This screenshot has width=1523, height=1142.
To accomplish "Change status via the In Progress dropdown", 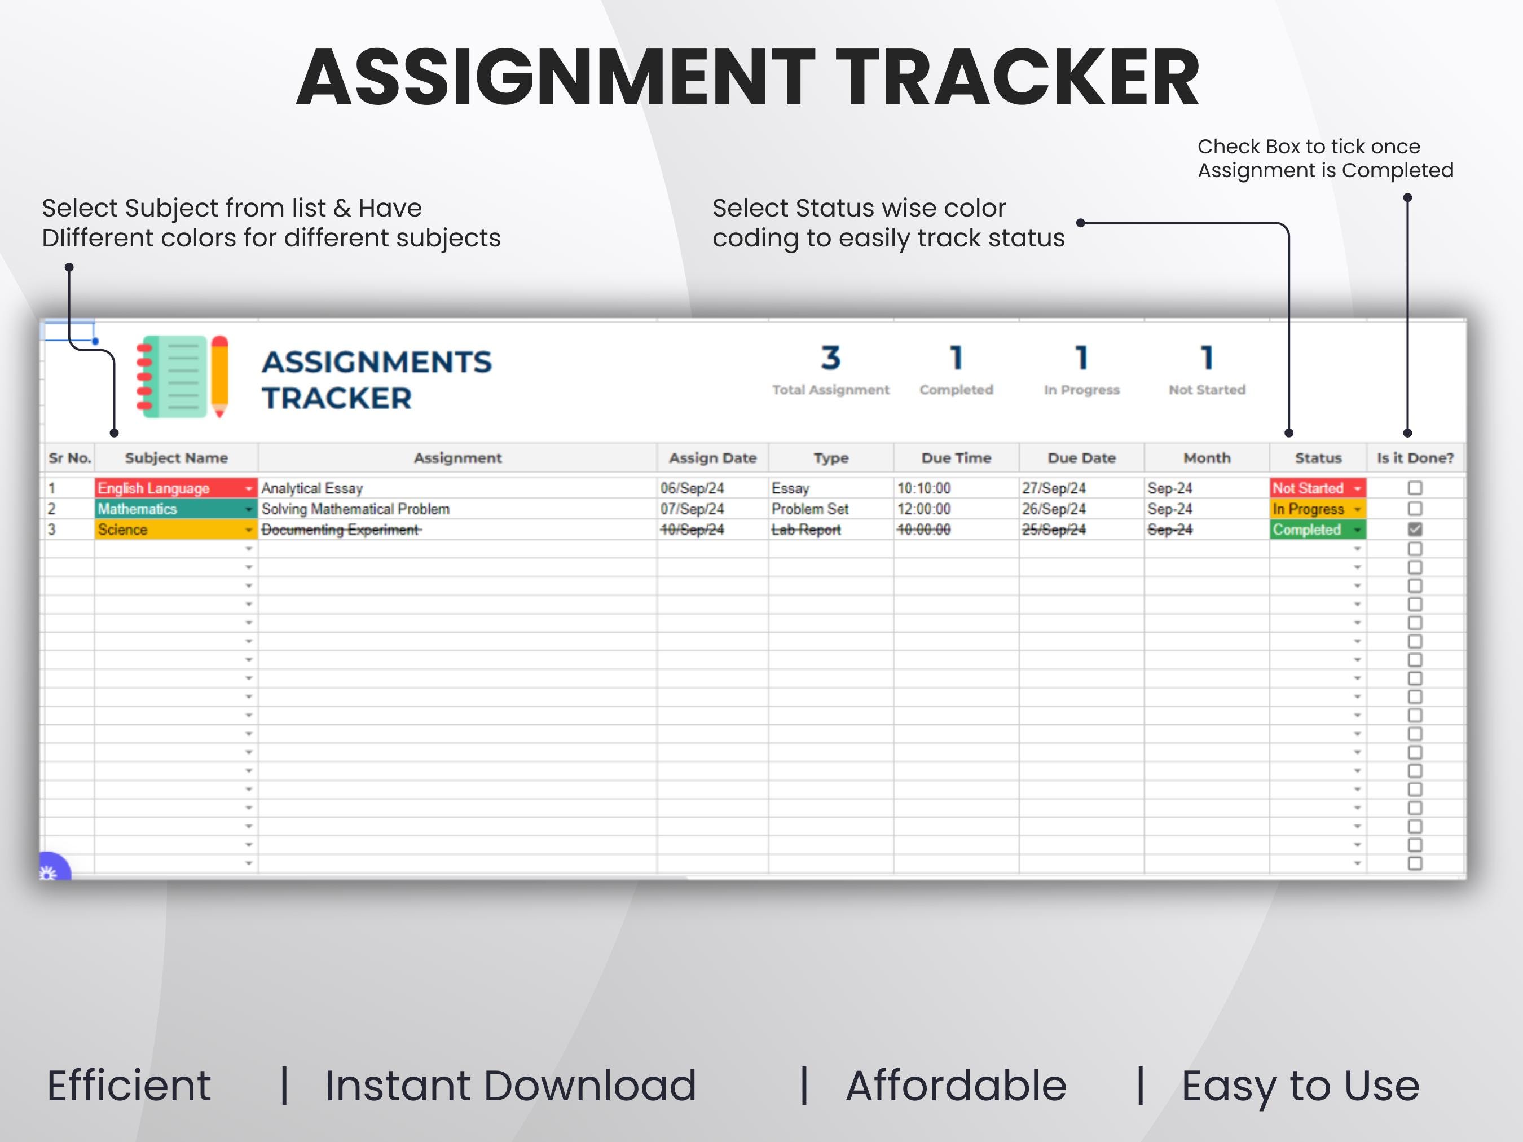I will (x=1357, y=509).
